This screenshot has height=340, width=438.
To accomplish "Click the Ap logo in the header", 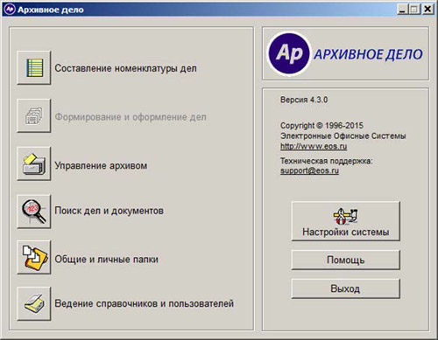I will click(x=289, y=54).
